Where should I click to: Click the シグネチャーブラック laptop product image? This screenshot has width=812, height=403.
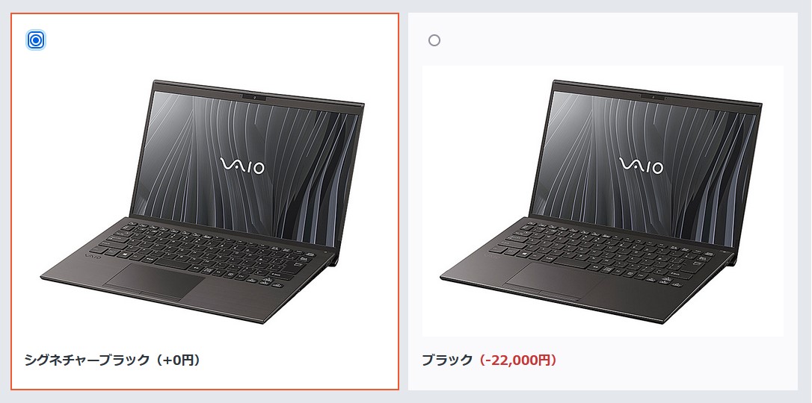pyautogui.click(x=203, y=201)
